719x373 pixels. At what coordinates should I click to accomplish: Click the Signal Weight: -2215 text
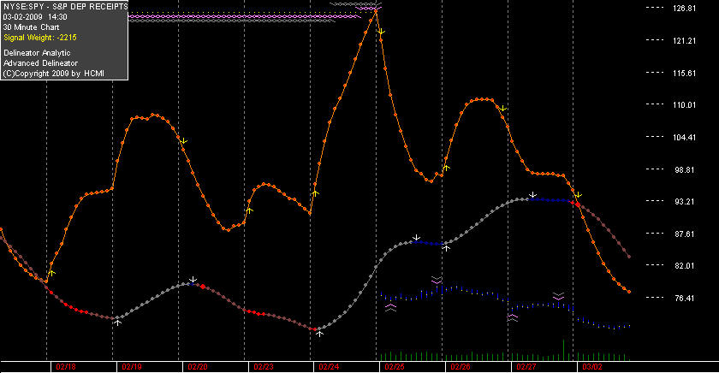(40, 38)
